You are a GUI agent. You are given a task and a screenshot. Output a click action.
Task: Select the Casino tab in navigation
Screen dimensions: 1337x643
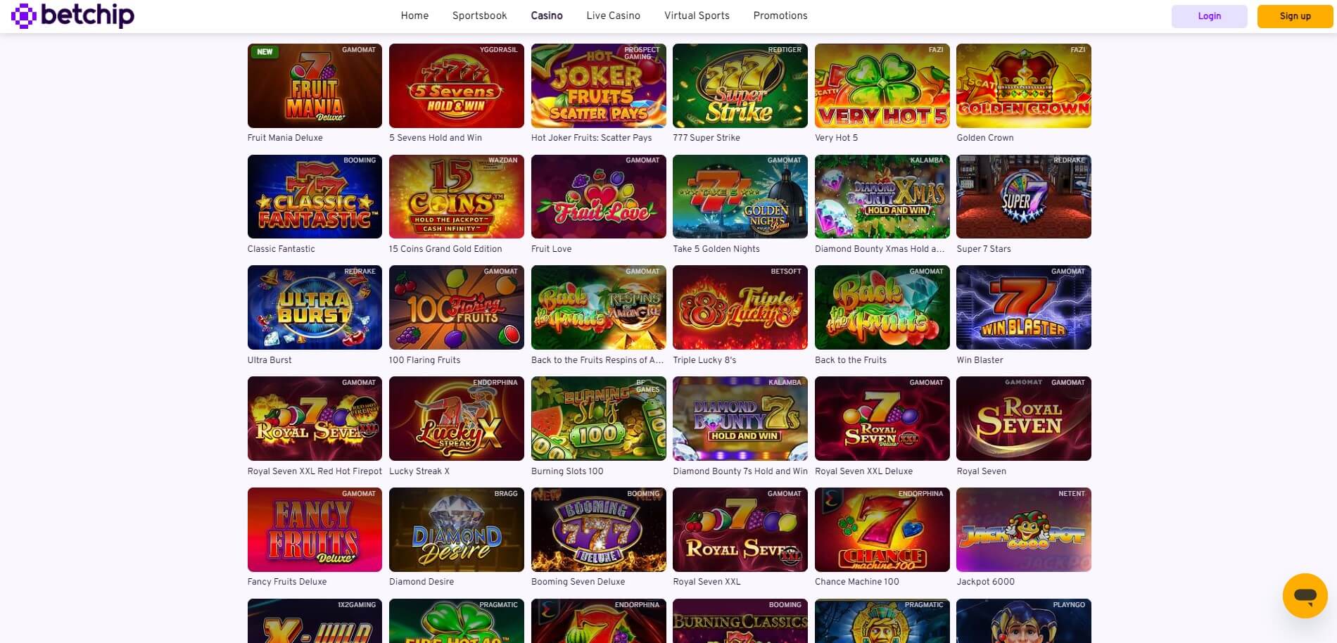(547, 15)
